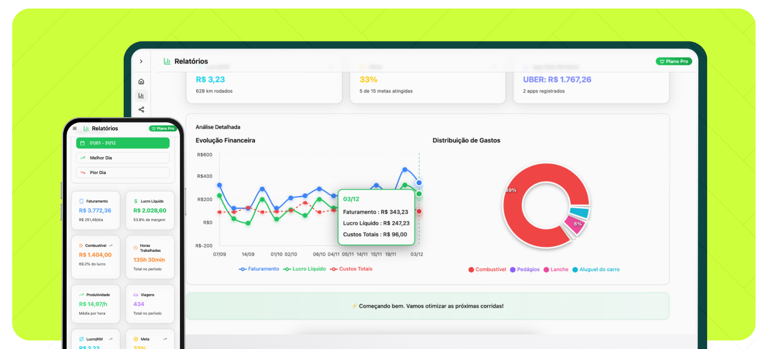Screen dimensions: 768x349
Task: Toggle Pedágios in the donut chart legend
Action: (525, 270)
